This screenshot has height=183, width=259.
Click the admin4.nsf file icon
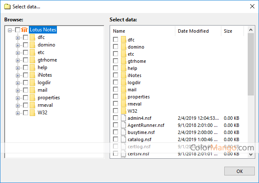point(123,118)
